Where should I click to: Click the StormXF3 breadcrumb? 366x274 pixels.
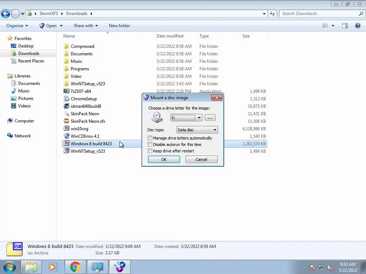click(x=49, y=14)
